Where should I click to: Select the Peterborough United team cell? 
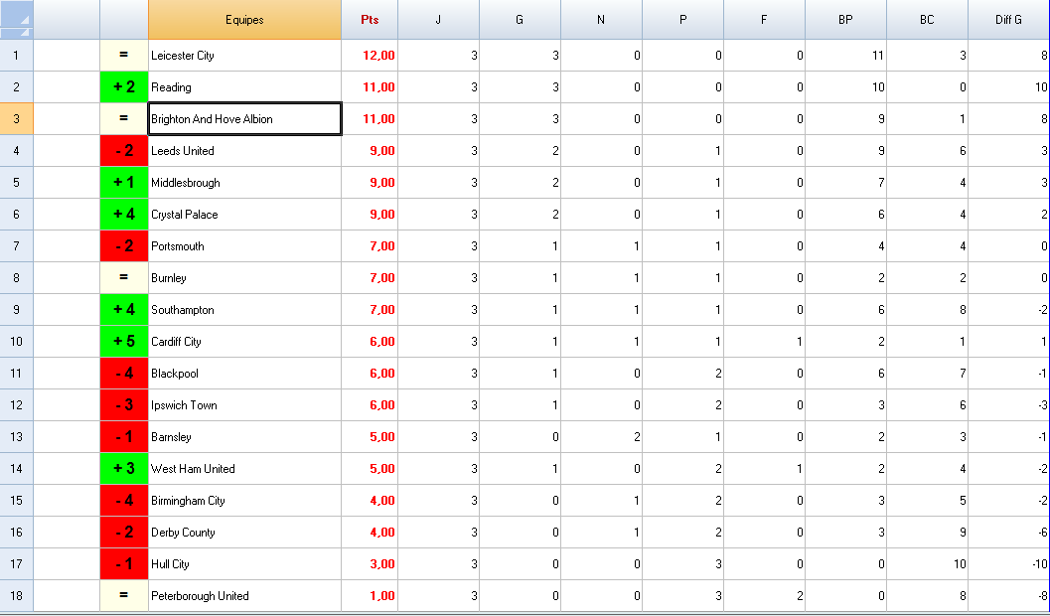tap(244, 596)
